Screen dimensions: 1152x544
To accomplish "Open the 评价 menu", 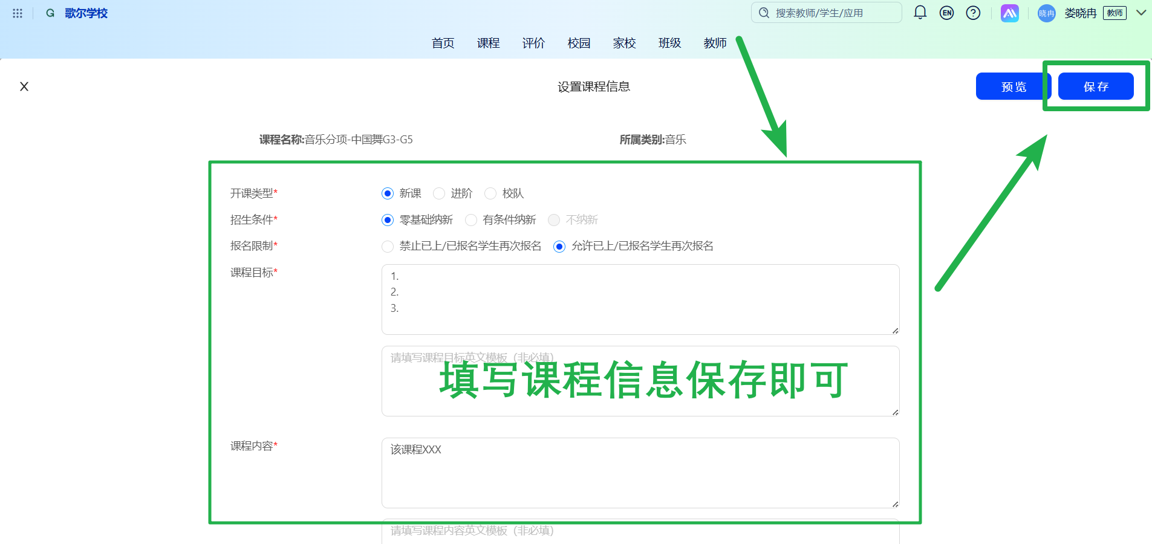I will 533,43.
